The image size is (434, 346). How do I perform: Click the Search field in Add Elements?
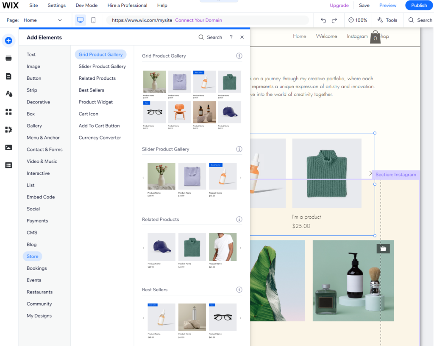(210, 37)
